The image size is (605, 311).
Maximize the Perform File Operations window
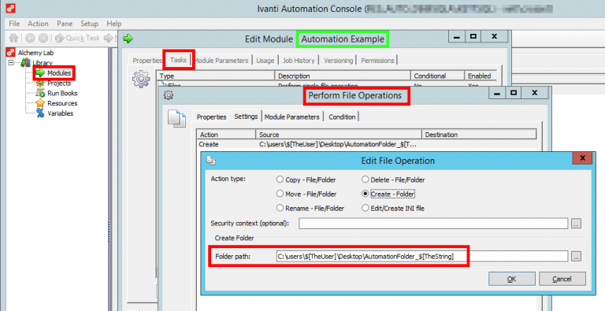click(x=514, y=93)
